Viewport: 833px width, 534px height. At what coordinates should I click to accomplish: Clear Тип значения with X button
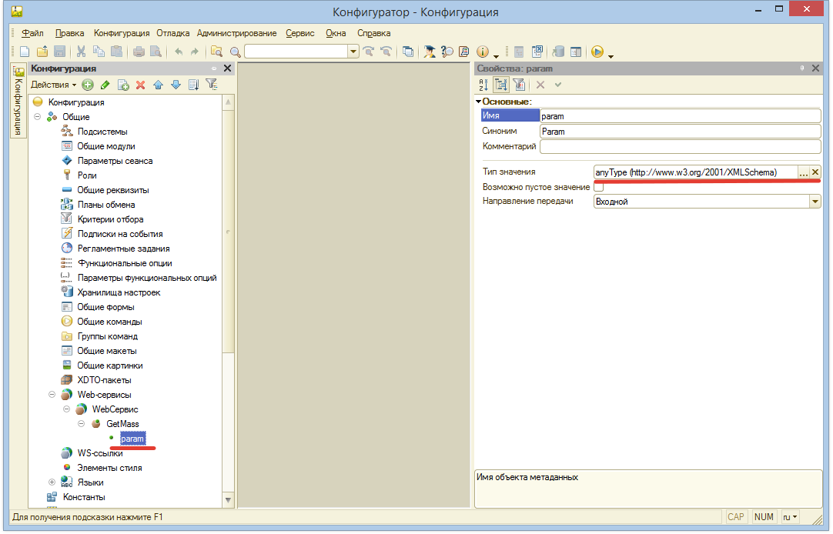(815, 172)
